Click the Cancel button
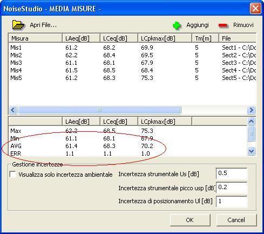The image size is (264, 234). click(236, 220)
